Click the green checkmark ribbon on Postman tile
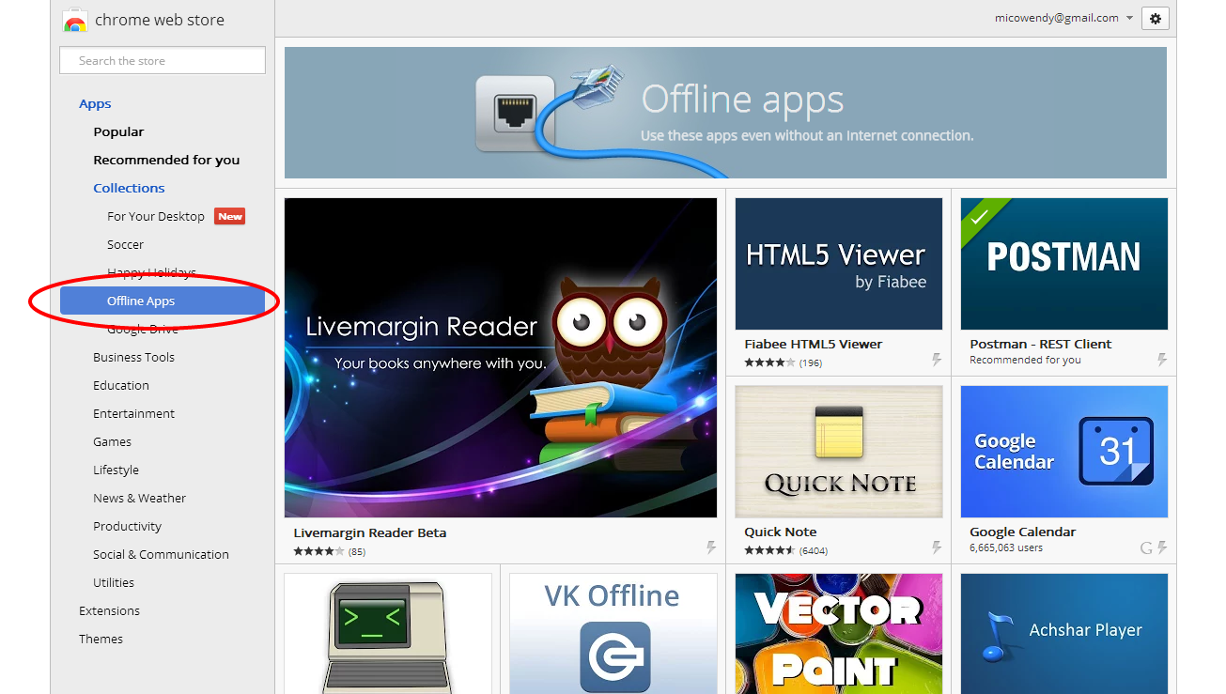Screen dimensions: 1226x694 (979, 217)
